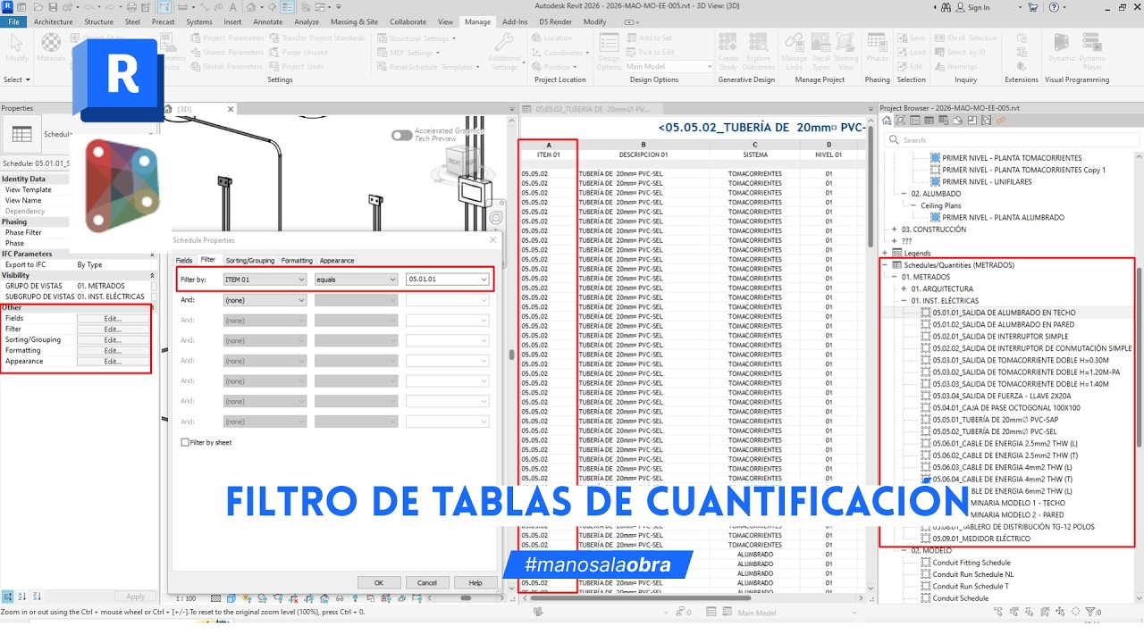Screen dimensions: 1144x643
Task: Expand the 01. ARQUITECTURA tree node
Action: click(x=904, y=288)
